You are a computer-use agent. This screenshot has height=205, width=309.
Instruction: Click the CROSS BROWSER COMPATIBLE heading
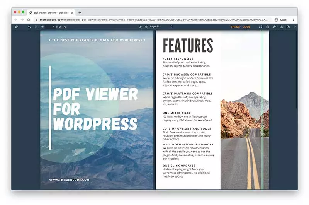click(x=187, y=75)
